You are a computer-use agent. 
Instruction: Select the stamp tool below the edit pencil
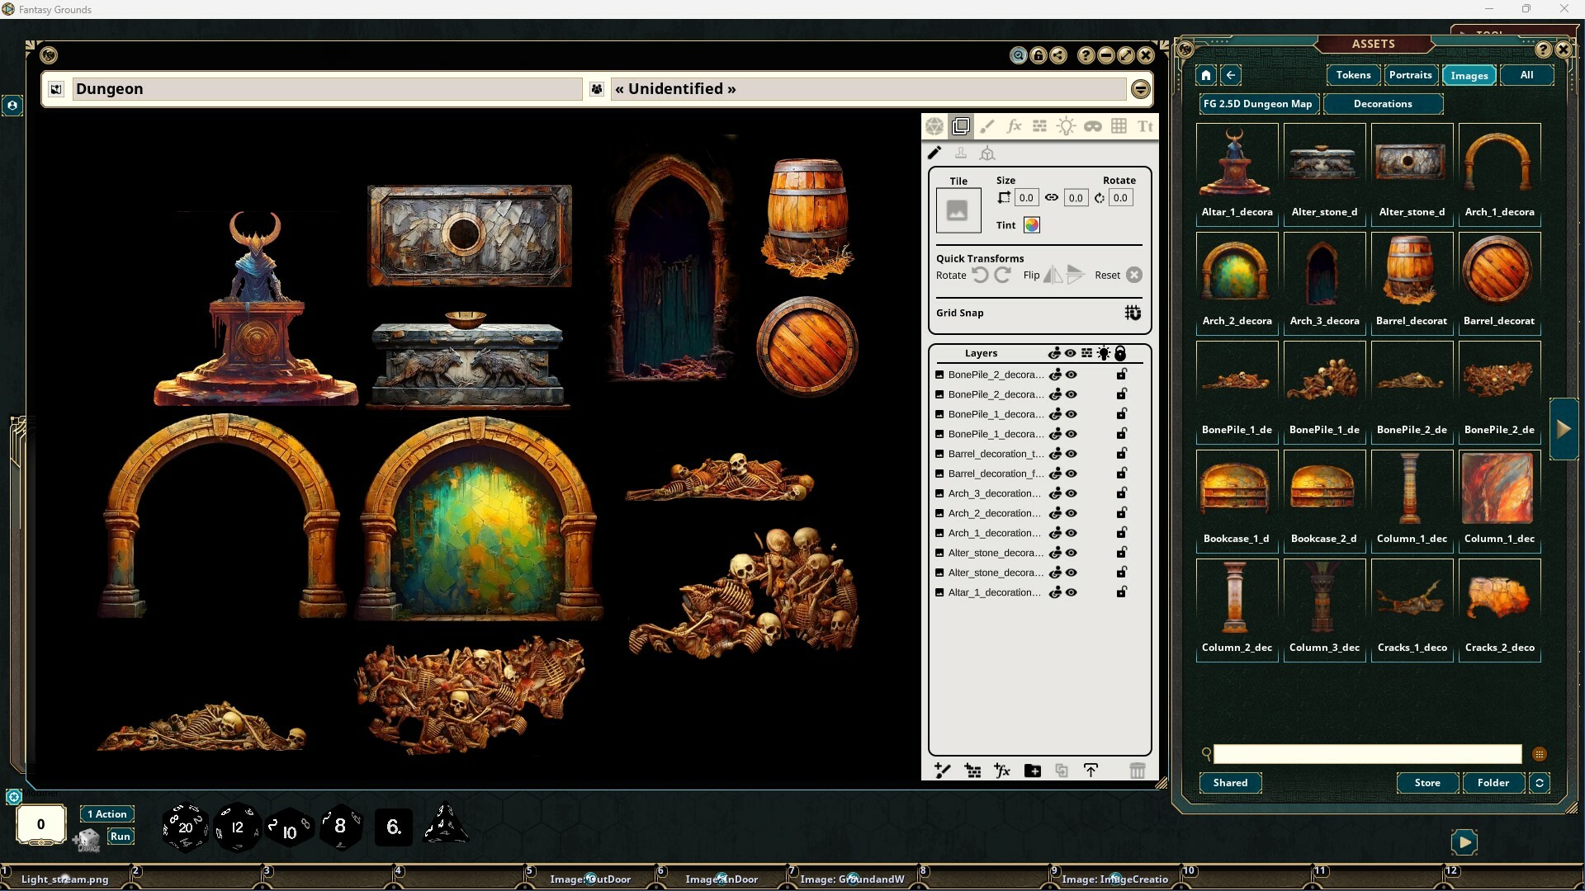click(961, 153)
